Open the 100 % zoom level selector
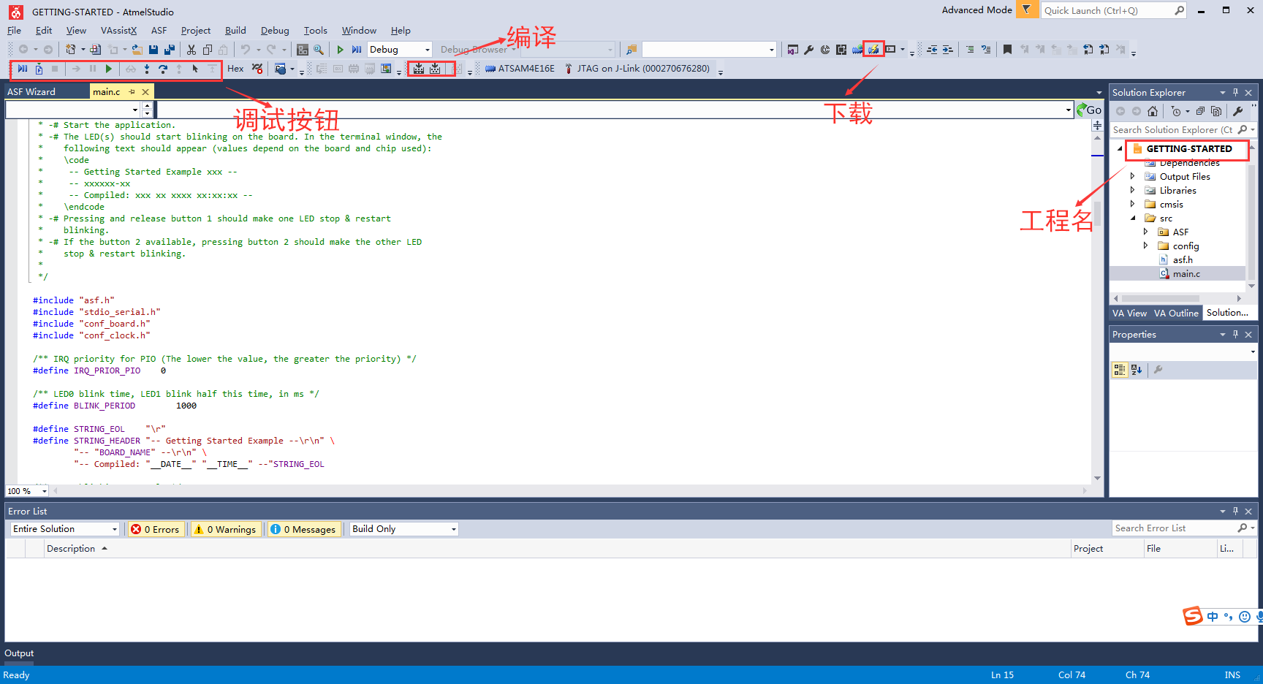The width and height of the screenshot is (1263, 684). pyautogui.click(x=27, y=491)
